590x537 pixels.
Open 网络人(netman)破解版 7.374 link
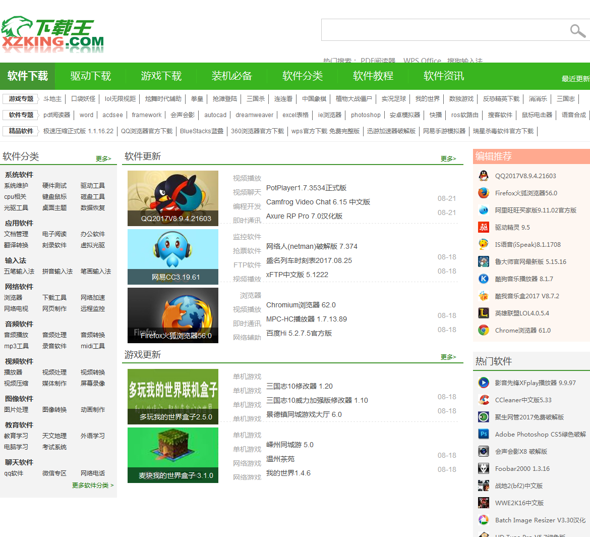(312, 246)
